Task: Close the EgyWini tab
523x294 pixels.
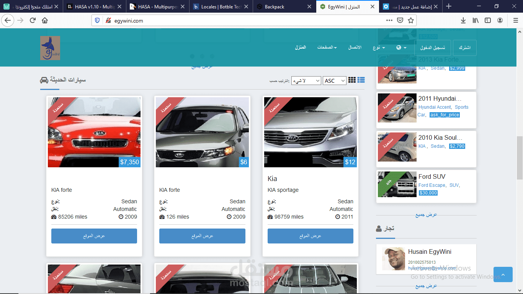Action: pyautogui.click(x=373, y=7)
